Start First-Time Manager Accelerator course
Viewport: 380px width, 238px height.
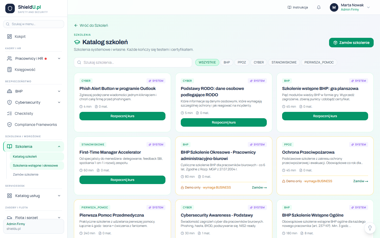122,180
